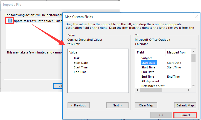Select Reminder on/off field
Screen dimensions: 201x120
tap(153, 86)
